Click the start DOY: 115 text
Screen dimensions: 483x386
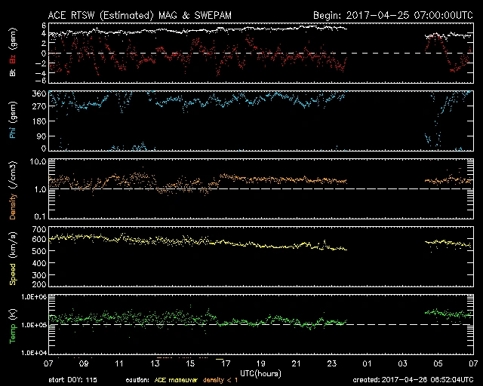(x=75, y=380)
